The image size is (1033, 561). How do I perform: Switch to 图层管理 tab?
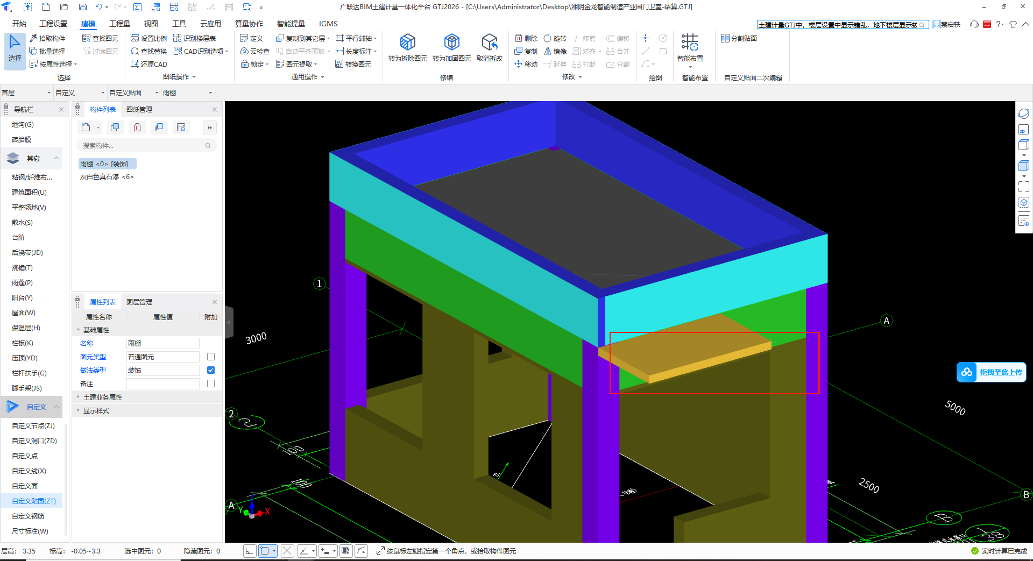[x=139, y=302]
